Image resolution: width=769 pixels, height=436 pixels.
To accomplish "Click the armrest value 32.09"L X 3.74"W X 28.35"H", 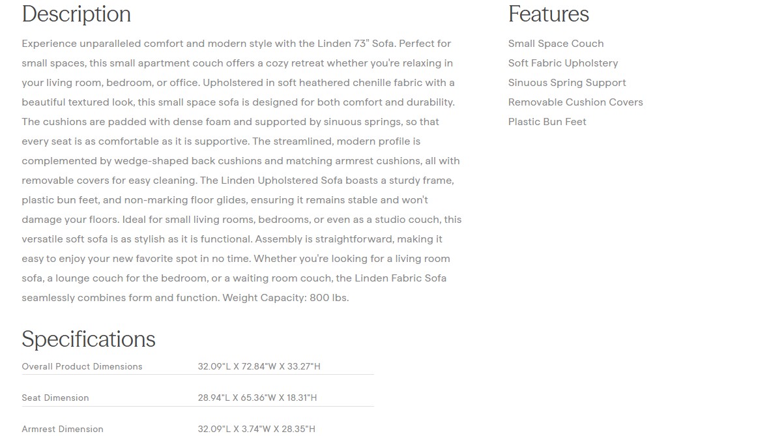I will click(x=257, y=429).
